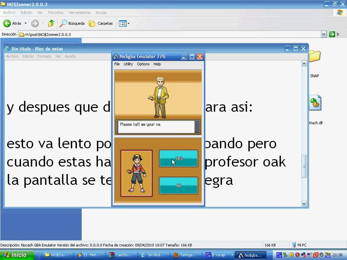Switch to 21. Met... taskbar button
The image size is (347, 260).
coord(89,255)
